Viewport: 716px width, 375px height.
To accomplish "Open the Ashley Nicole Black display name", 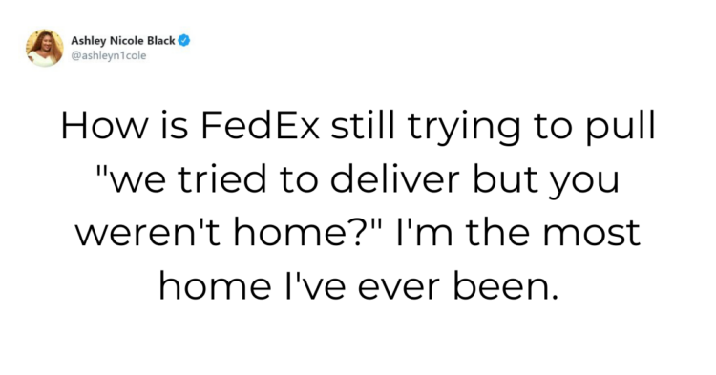I will pos(123,41).
